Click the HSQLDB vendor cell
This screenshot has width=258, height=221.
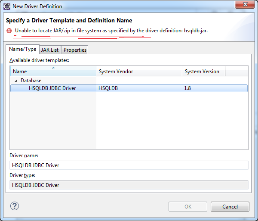[108, 88]
